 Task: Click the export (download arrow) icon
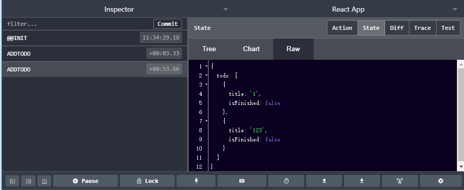(362, 181)
